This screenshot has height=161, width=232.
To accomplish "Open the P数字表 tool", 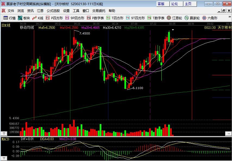I will click(95, 18).
